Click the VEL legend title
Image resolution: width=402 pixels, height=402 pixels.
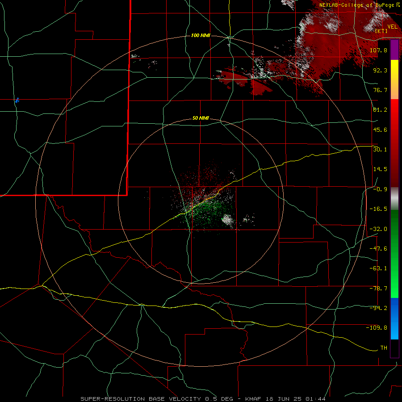(393, 27)
